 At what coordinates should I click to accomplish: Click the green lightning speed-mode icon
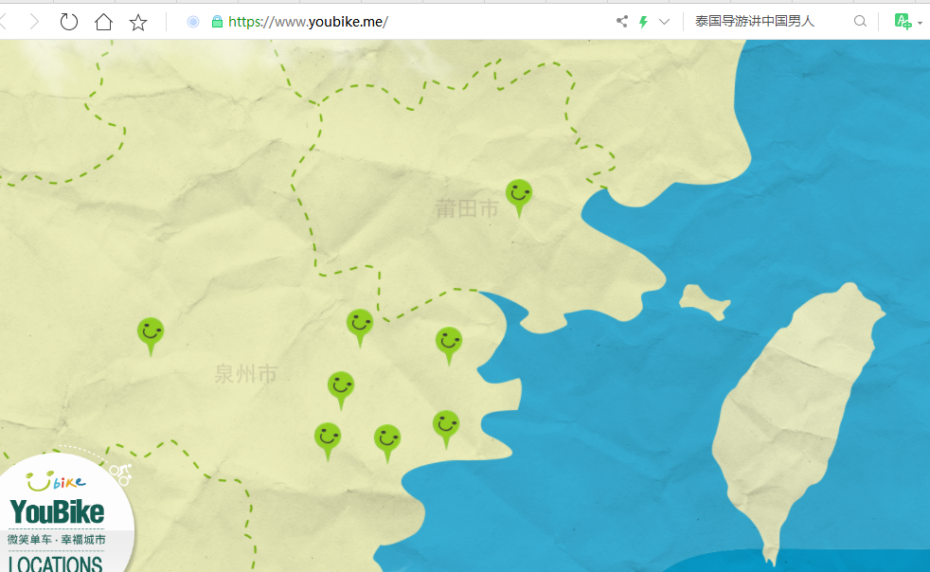click(644, 22)
